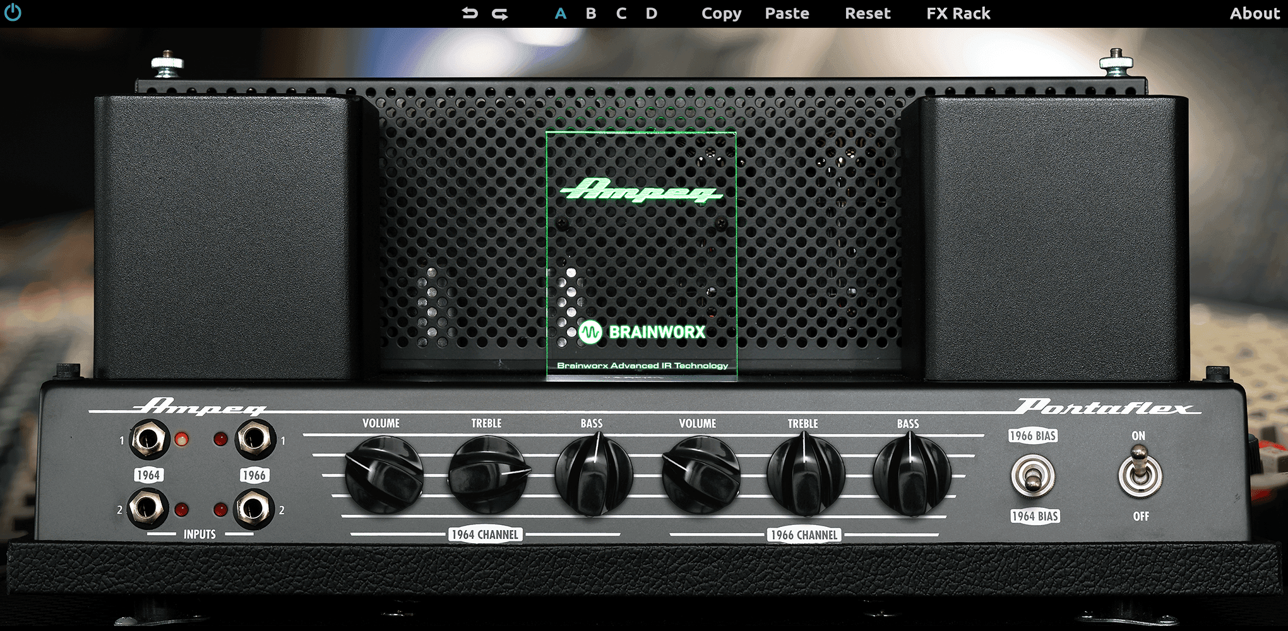Plug into 1964 input jack 1
The width and height of the screenshot is (1288, 631).
click(149, 439)
